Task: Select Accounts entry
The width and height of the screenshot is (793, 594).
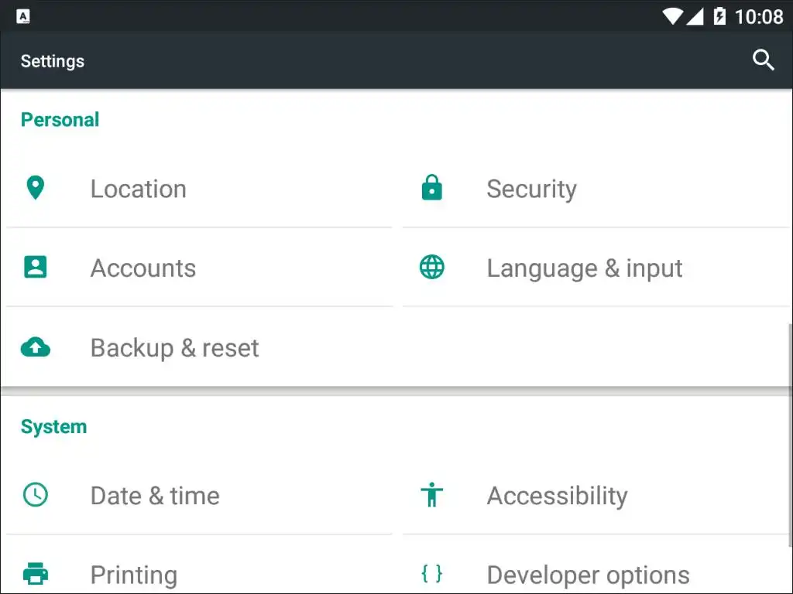Action: click(143, 268)
